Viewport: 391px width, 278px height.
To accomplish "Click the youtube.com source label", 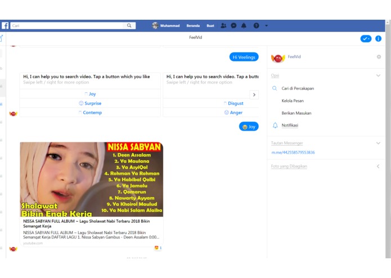I will [x=33, y=243].
